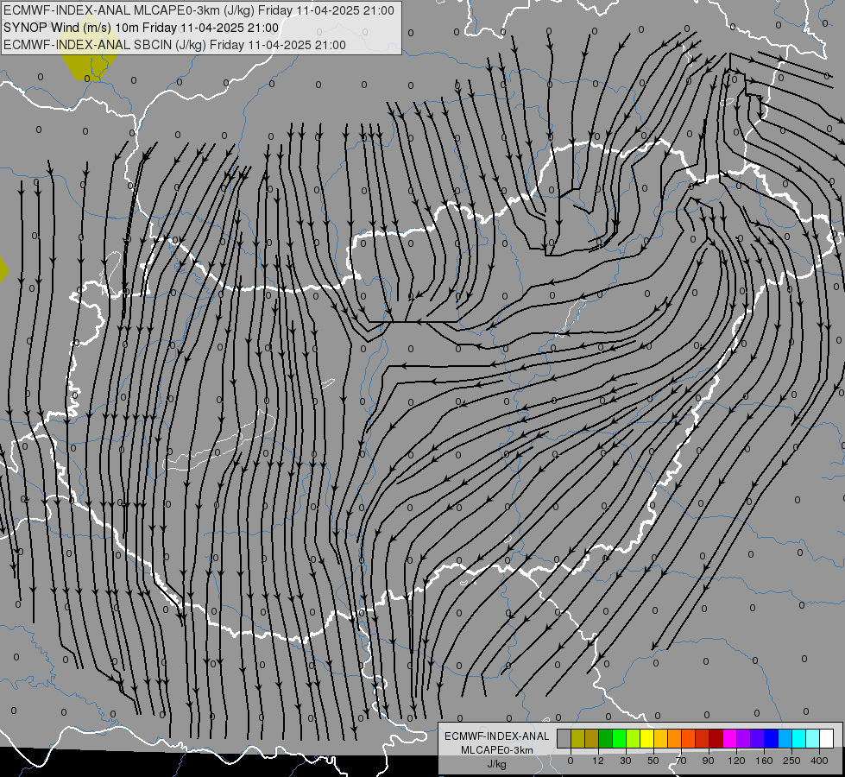The width and height of the screenshot is (845, 777).
Task: Select the 90 legend tick value
Action: click(708, 761)
